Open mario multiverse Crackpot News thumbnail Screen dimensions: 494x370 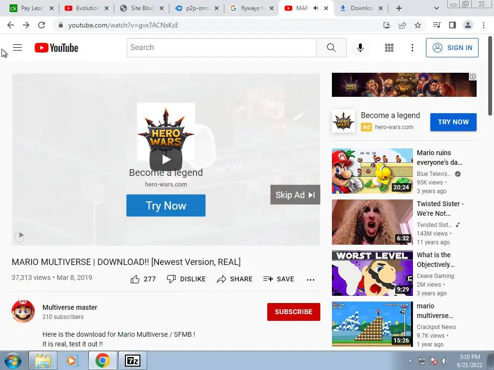tap(372, 324)
